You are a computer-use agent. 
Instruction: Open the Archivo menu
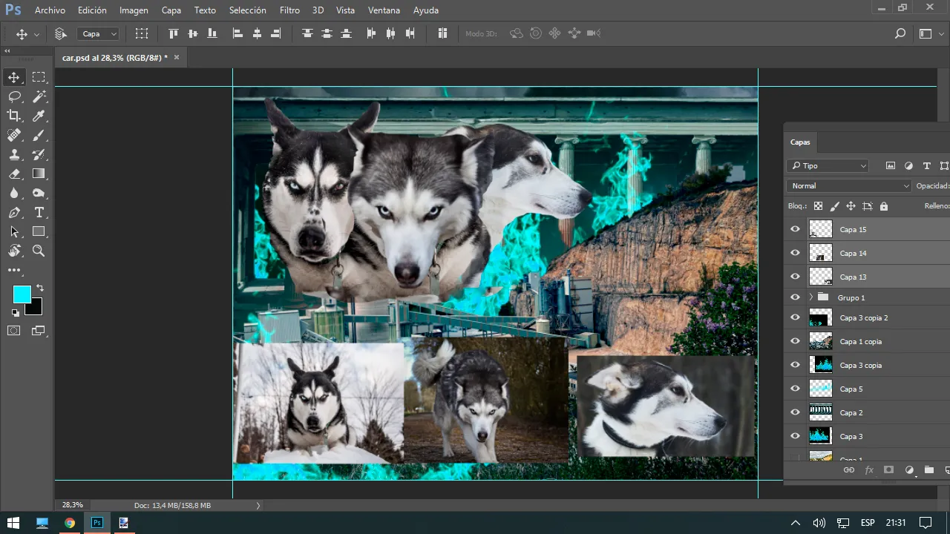point(50,10)
